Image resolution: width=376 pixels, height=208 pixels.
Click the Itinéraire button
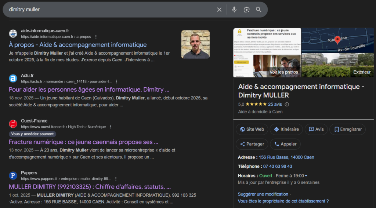pos(286,129)
